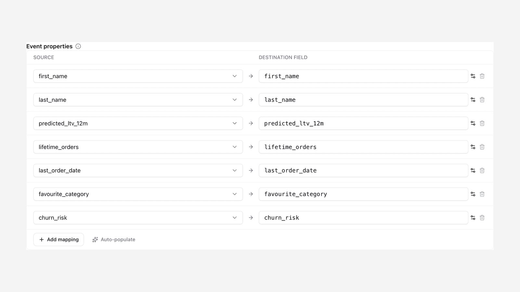Delete the favourite_category mapping row
This screenshot has height=292, width=520.
point(482,194)
